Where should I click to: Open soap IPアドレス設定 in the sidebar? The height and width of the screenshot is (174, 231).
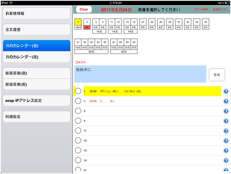point(36,101)
